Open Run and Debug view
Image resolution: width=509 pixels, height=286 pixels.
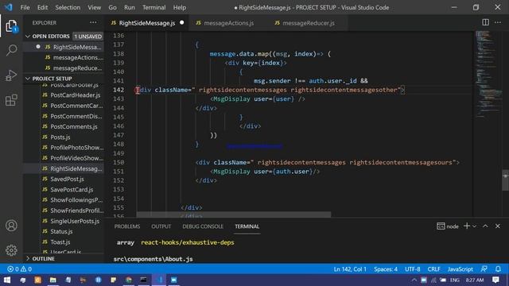pyautogui.click(x=11, y=75)
